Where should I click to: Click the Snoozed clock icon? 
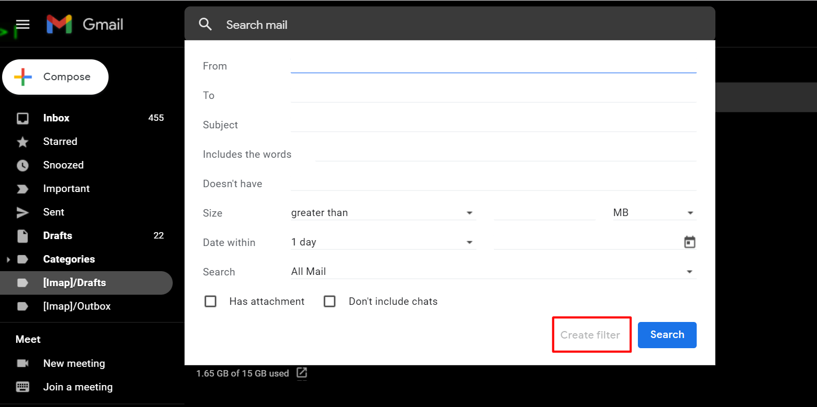22,165
